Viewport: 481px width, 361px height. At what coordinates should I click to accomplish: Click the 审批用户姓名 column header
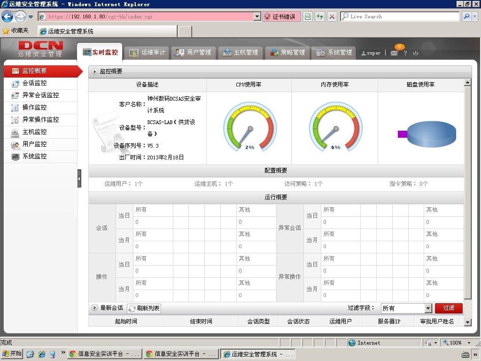437,322
